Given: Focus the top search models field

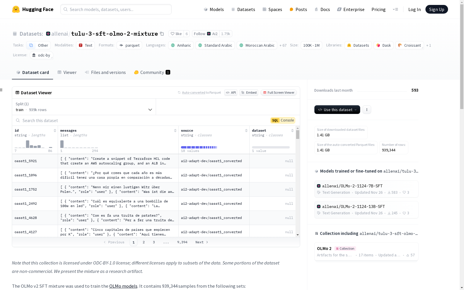Looking at the screenshot, I should (x=116, y=9).
